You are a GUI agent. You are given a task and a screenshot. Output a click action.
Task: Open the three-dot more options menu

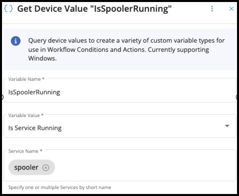[212, 9]
